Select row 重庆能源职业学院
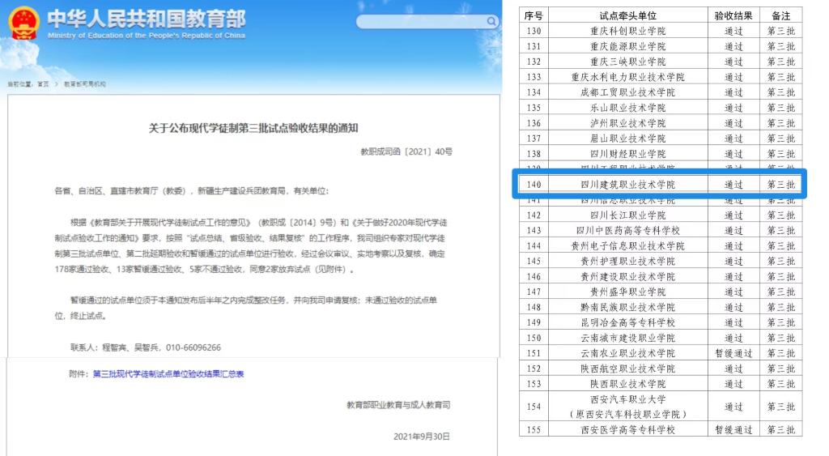This screenshot has height=456, width=829. pos(661,46)
